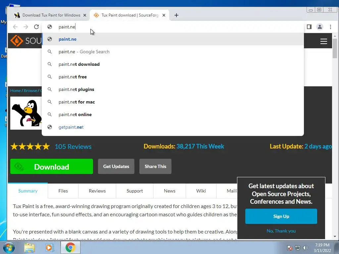339x254 pixels.
Task: Pick the paint.net free suggestion
Action: click(173, 77)
